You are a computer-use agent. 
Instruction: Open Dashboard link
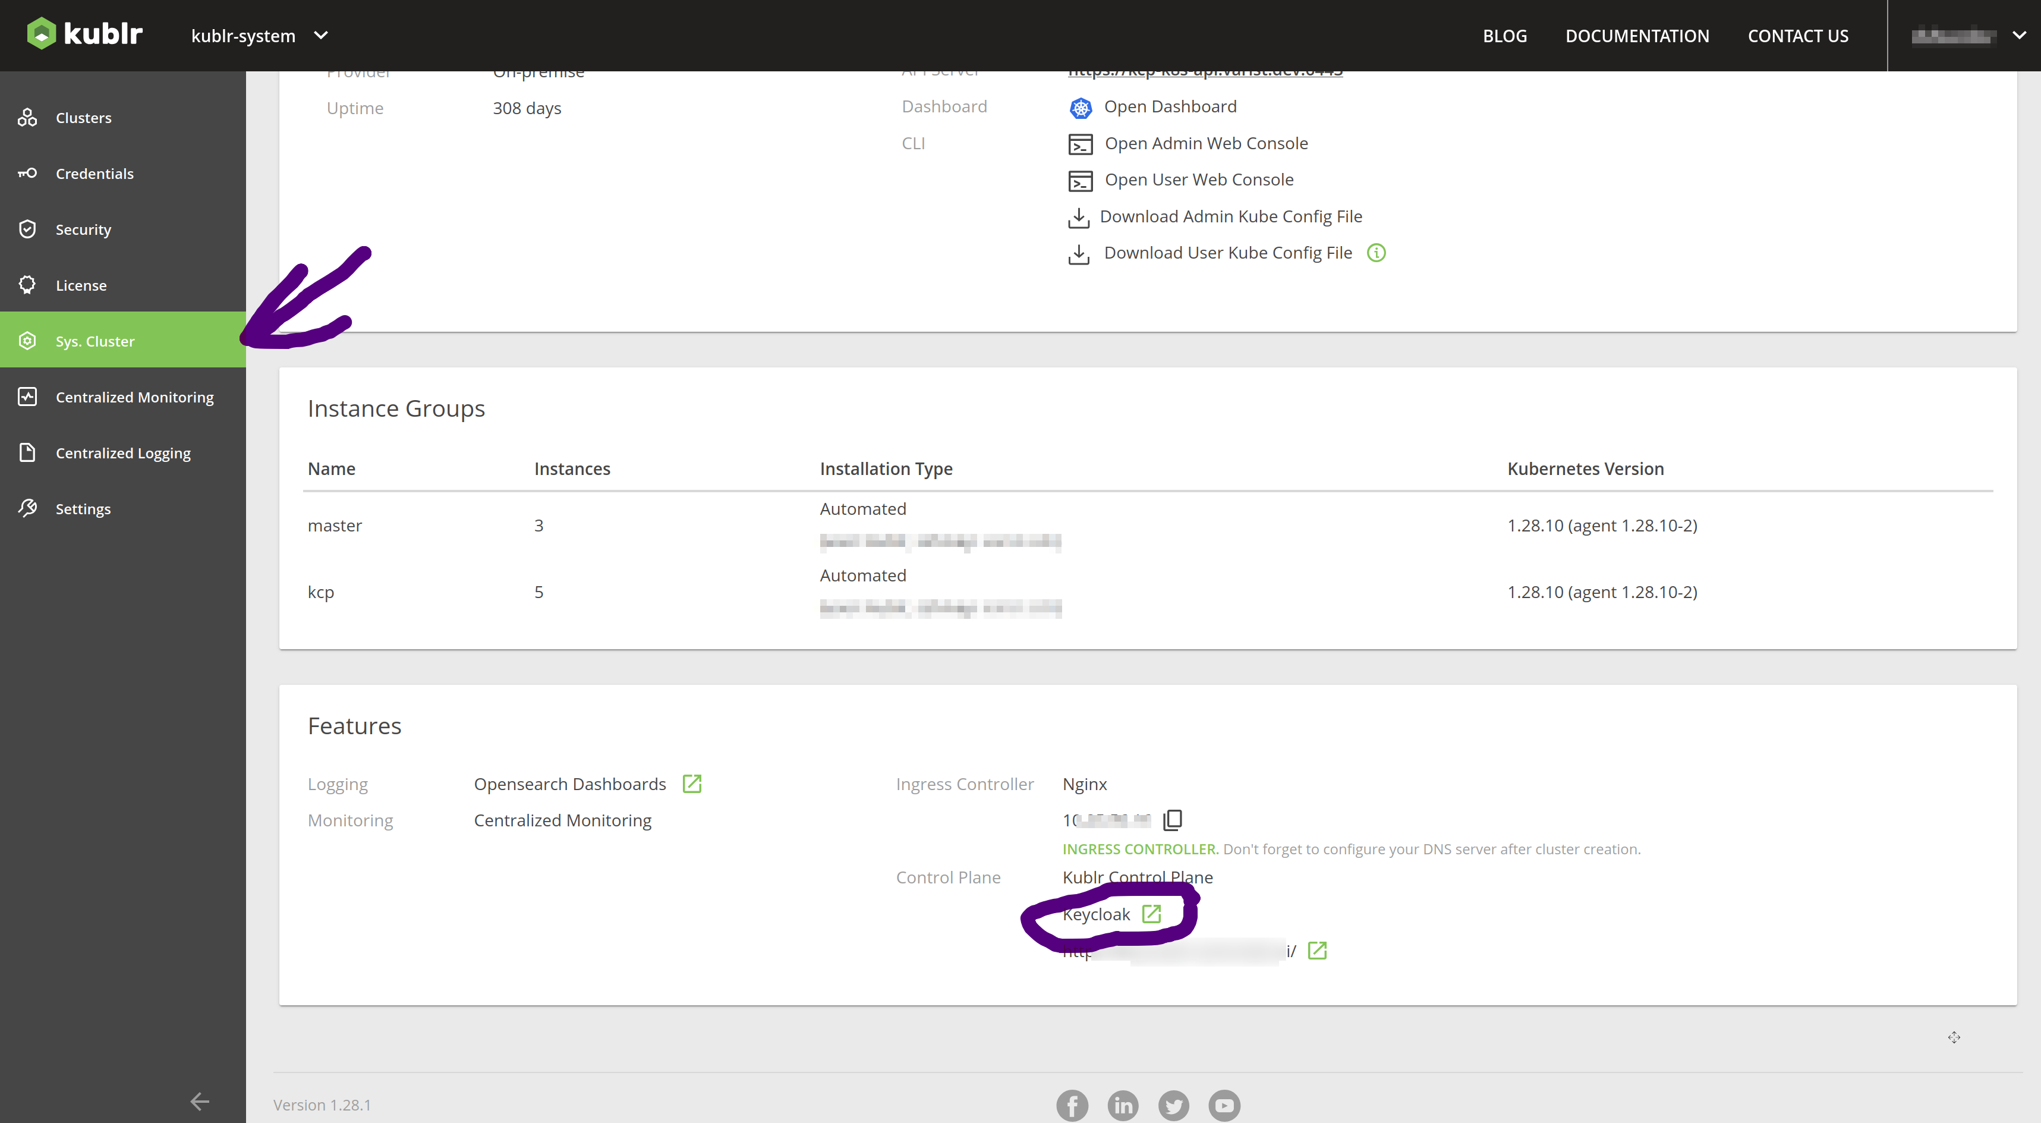1170,106
